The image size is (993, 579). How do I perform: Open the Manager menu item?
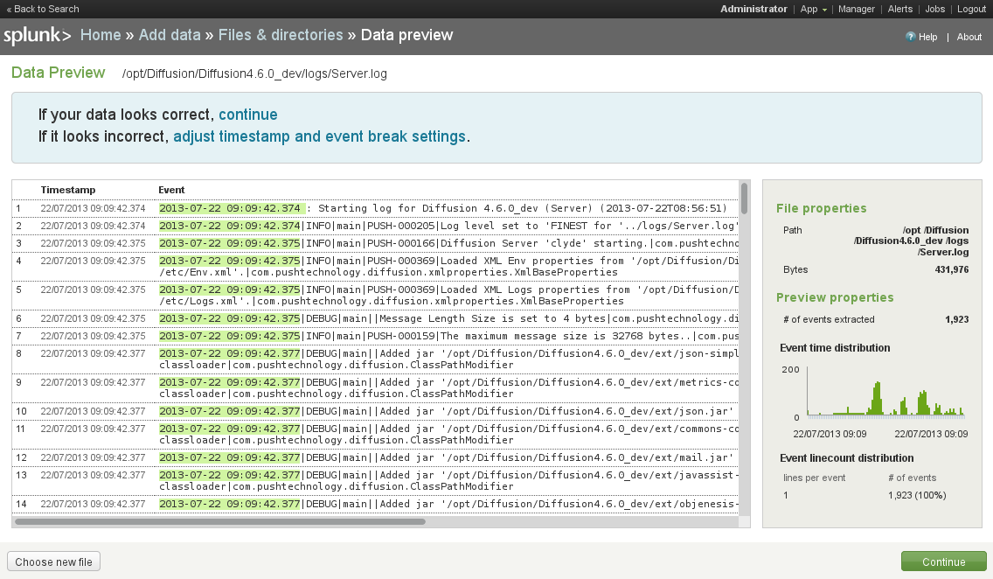pyautogui.click(x=856, y=9)
